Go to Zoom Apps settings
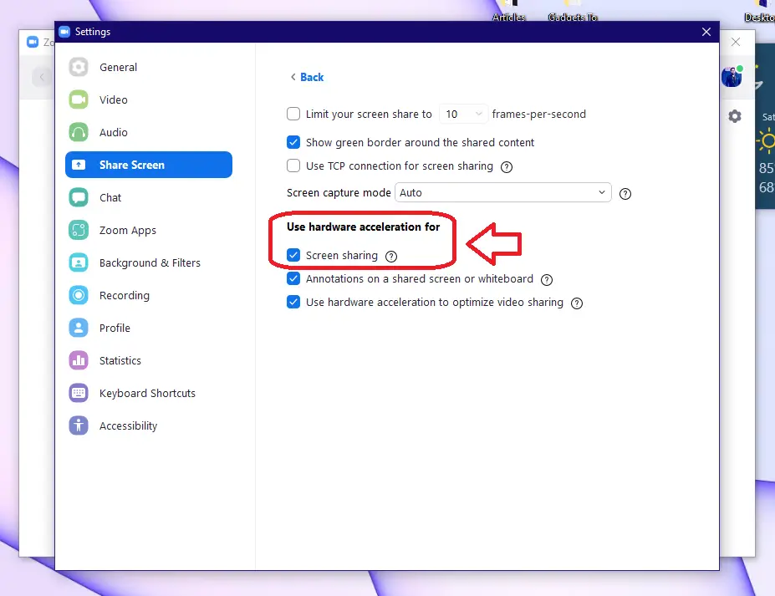Viewport: 775px width, 596px height. [x=148, y=231]
